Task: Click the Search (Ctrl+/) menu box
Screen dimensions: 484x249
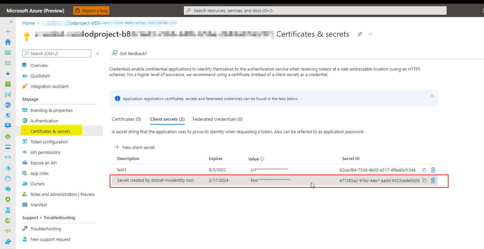Action: coord(57,53)
